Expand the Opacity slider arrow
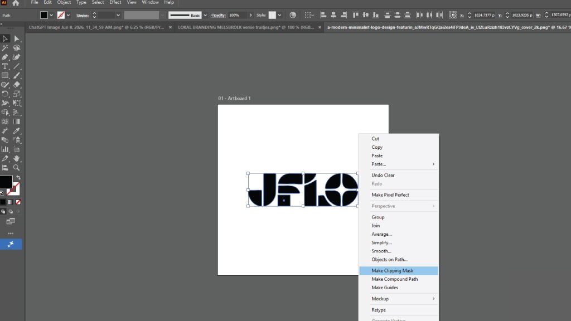The width and height of the screenshot is (571, 321). pyautogui.click(x=250, y=15)
